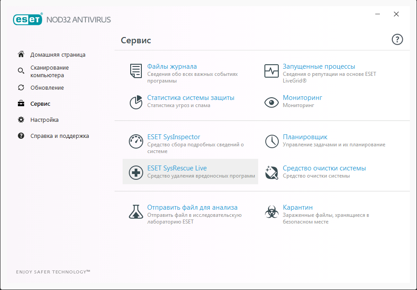Screen dimensions: 417x290
Task: Select the Сервис sidebar item
Action: pyautogui.click(x=40, y=104)
